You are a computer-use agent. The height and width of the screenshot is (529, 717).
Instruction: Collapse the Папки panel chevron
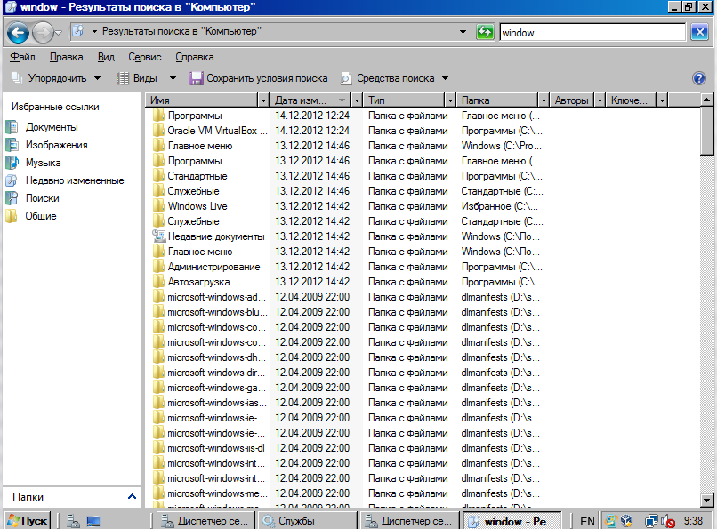click(133, 495)
